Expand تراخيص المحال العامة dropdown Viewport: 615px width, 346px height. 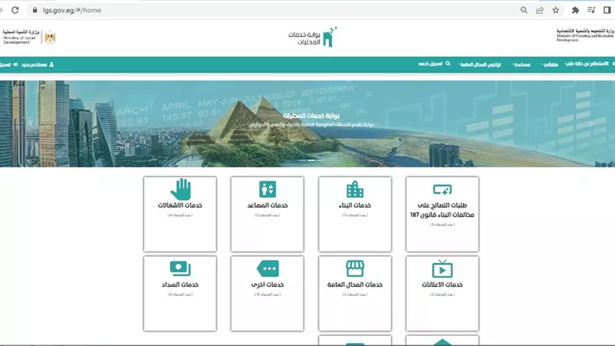pos(480,65)
